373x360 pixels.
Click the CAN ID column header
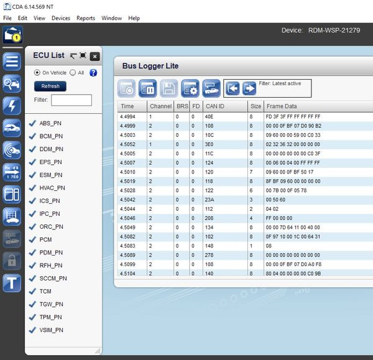coord(214,106)
